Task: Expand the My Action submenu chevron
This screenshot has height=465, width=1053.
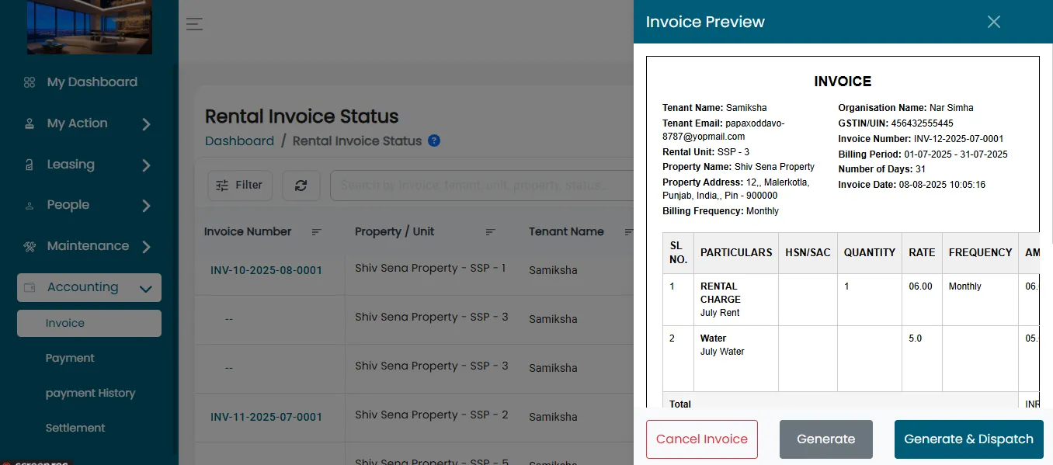Action: 146,124
